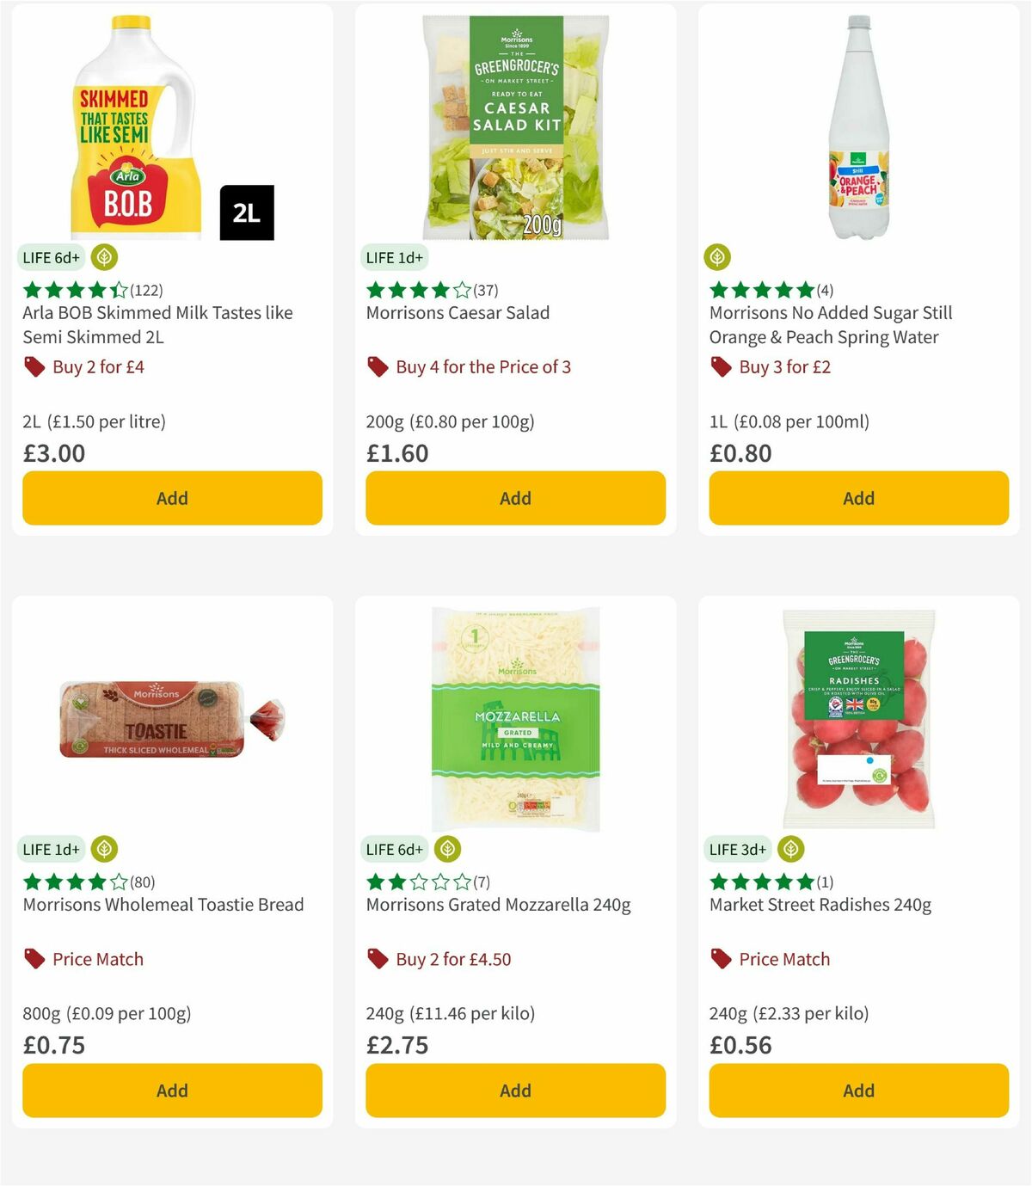Click the leaf icon beside Wholemeal Toastie Bread badge

(x=105, y=849)
